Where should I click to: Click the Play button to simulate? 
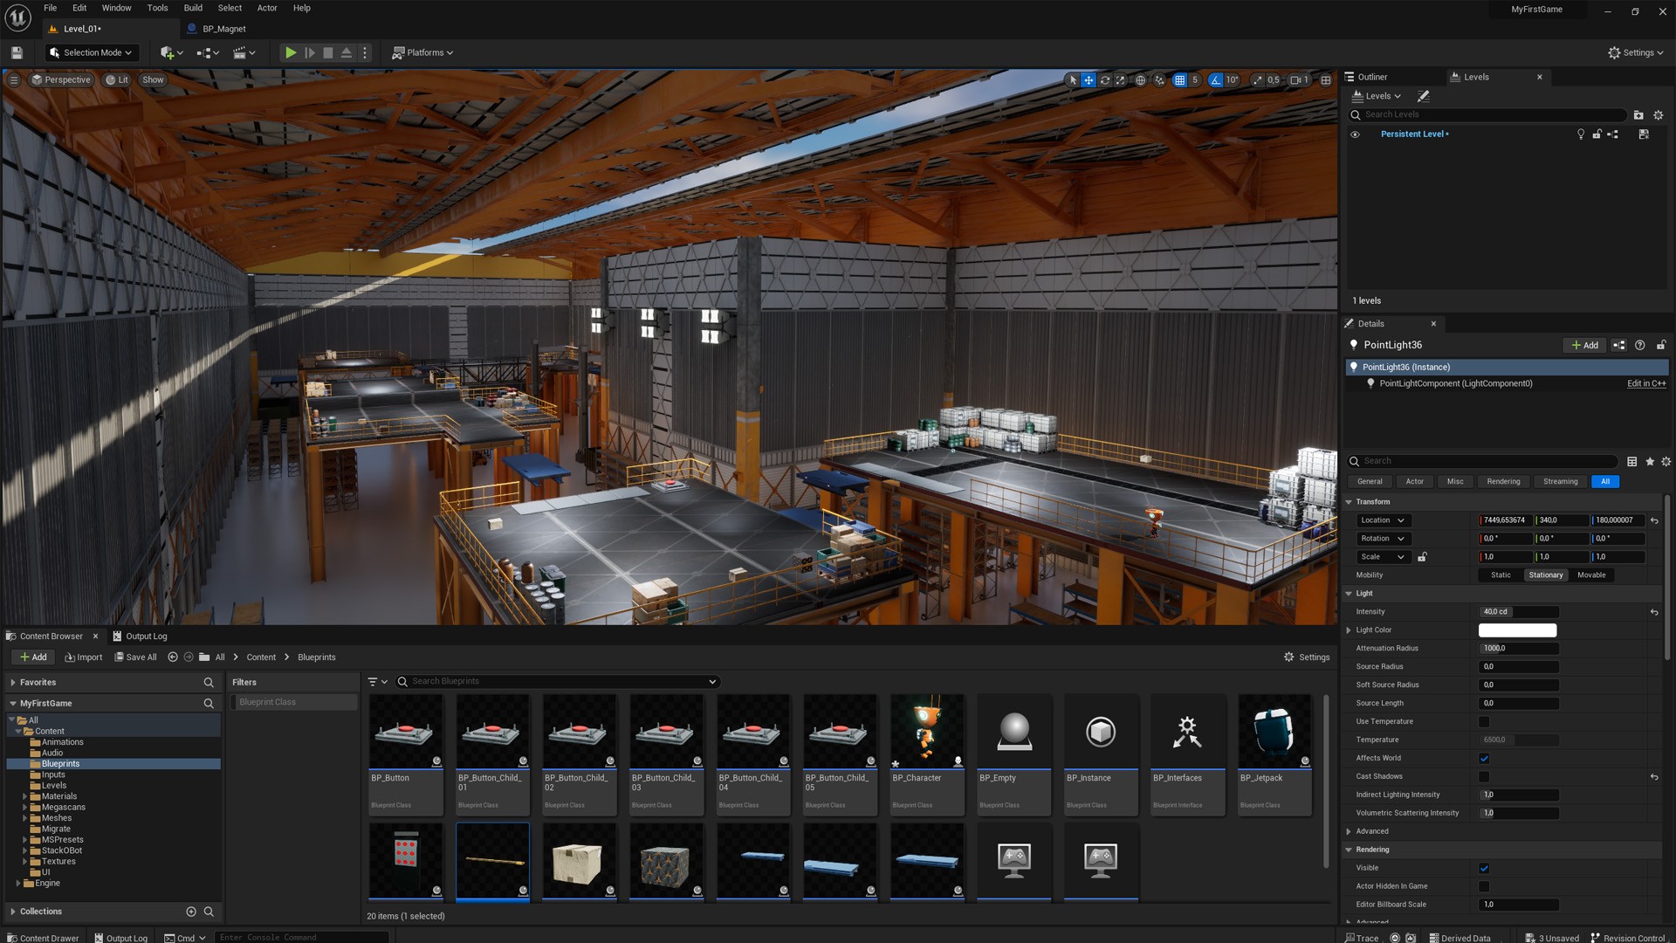click(290, 52)
